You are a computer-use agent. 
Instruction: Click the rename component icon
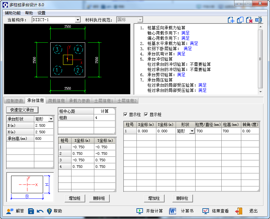259,20
